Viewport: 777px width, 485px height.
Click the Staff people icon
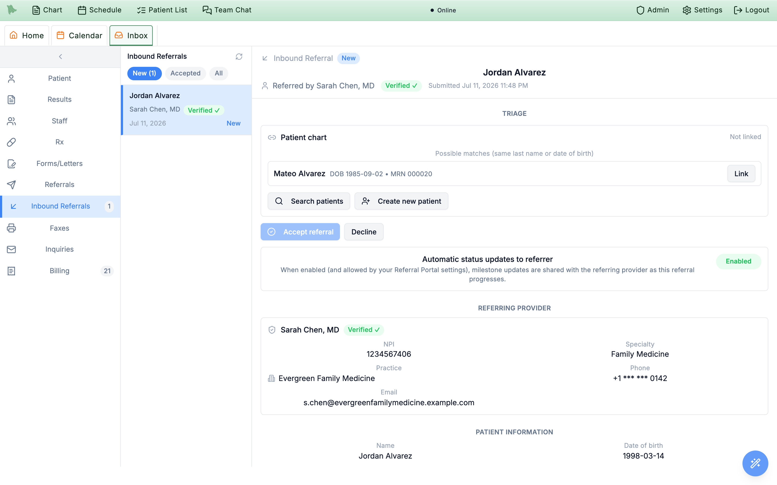click(x=12, y=121)
